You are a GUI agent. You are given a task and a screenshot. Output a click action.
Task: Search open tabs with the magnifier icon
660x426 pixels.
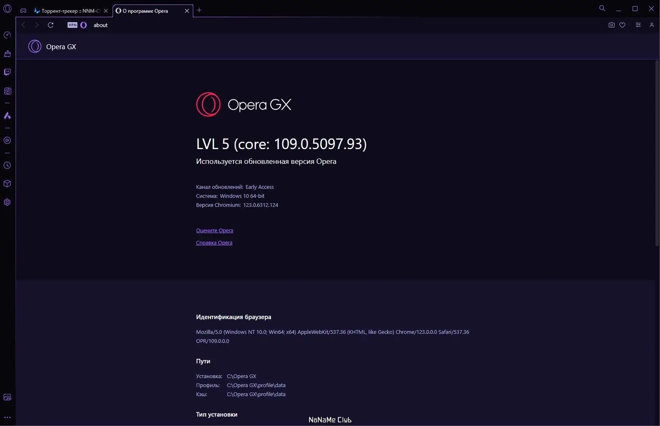pyautogui.click(x=602, y=8)
